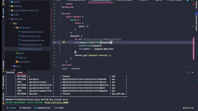Open App.vue file in project tree

23,58
